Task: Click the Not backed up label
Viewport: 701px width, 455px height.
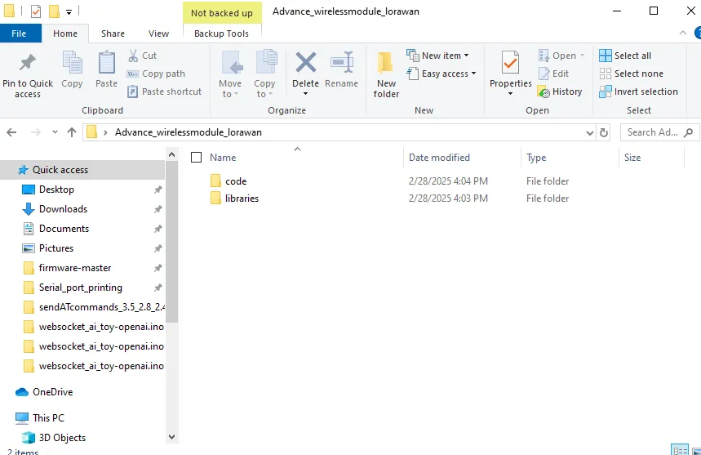Action: pyautogui.click(x=222, y=13)
